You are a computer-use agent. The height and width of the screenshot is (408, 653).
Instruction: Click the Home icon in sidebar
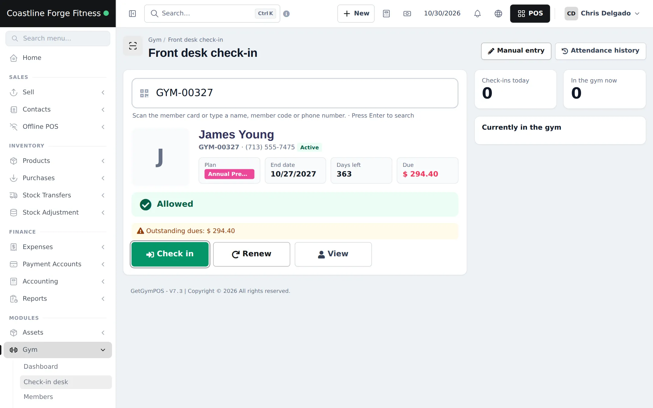(x=14, y=58)
